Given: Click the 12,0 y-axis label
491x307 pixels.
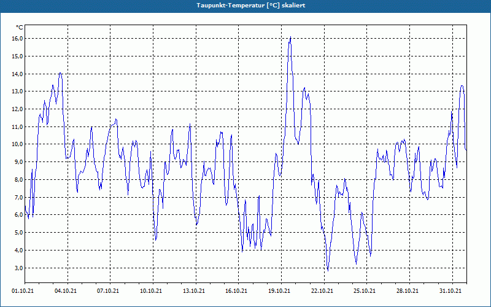Looking at the screenshot, I should [x=18, y=109].
